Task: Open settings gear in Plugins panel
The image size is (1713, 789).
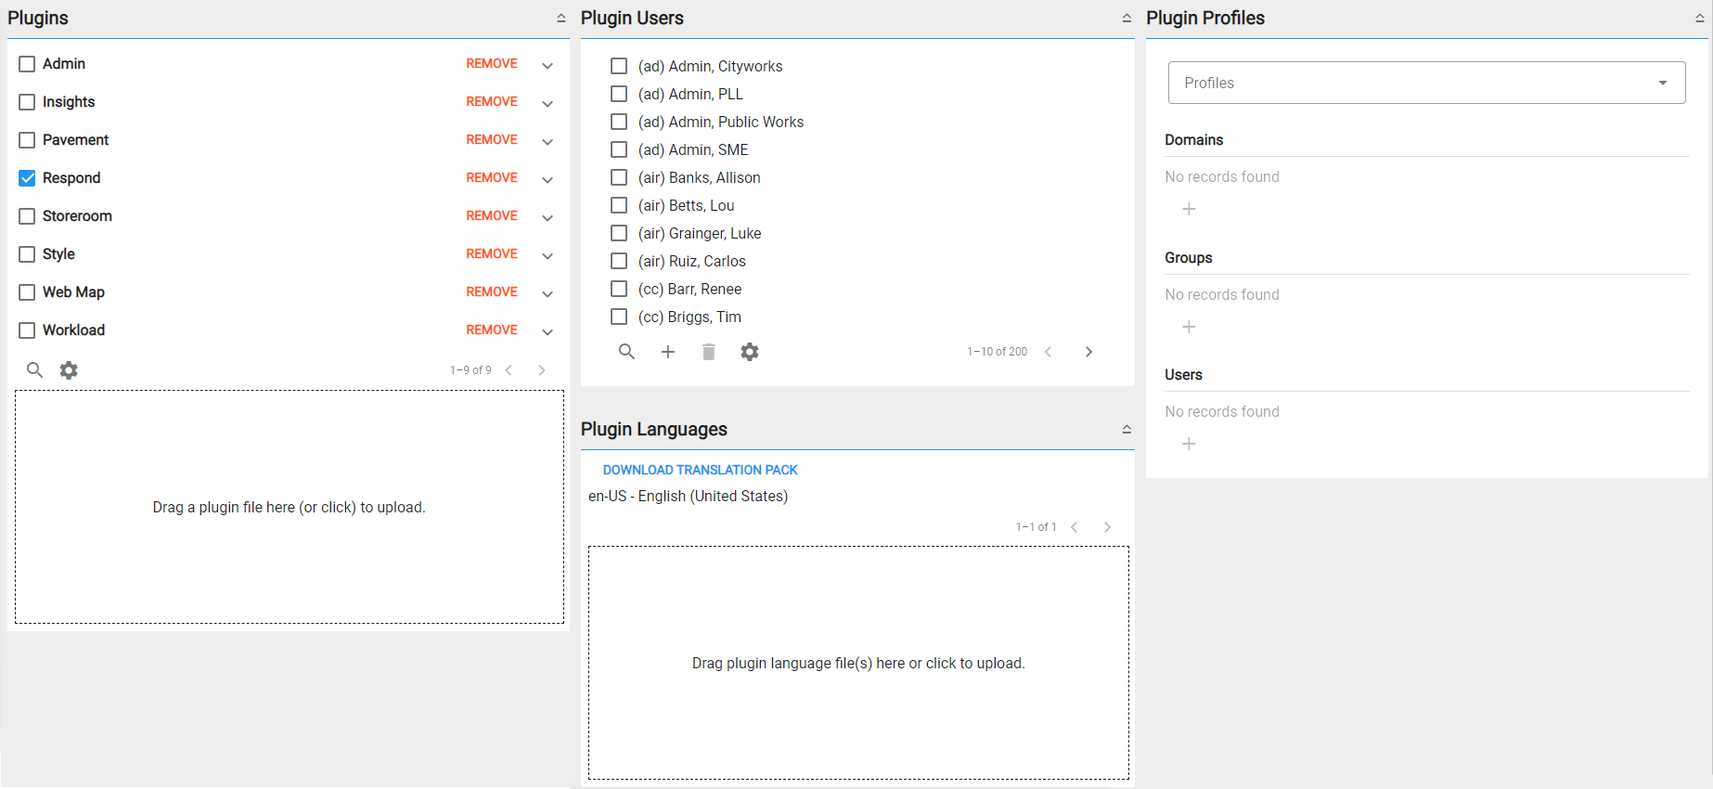Action: [x=69, y=370]
